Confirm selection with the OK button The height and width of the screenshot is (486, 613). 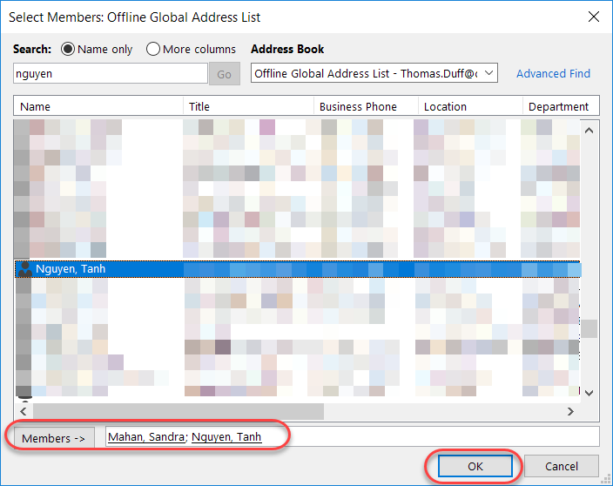click(x=475, y=466)
